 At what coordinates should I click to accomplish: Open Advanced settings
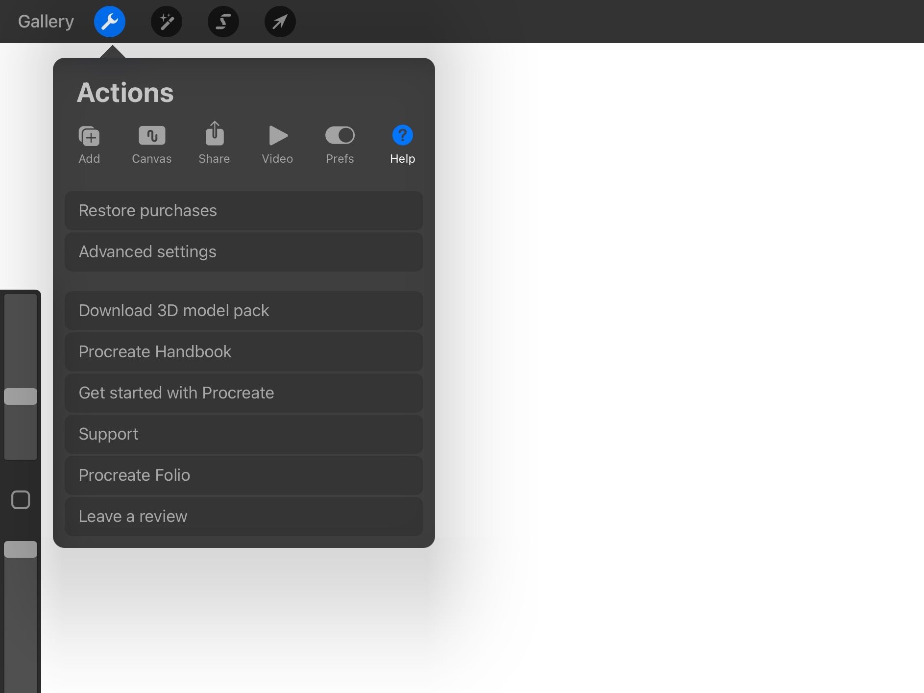pos(243,252)
